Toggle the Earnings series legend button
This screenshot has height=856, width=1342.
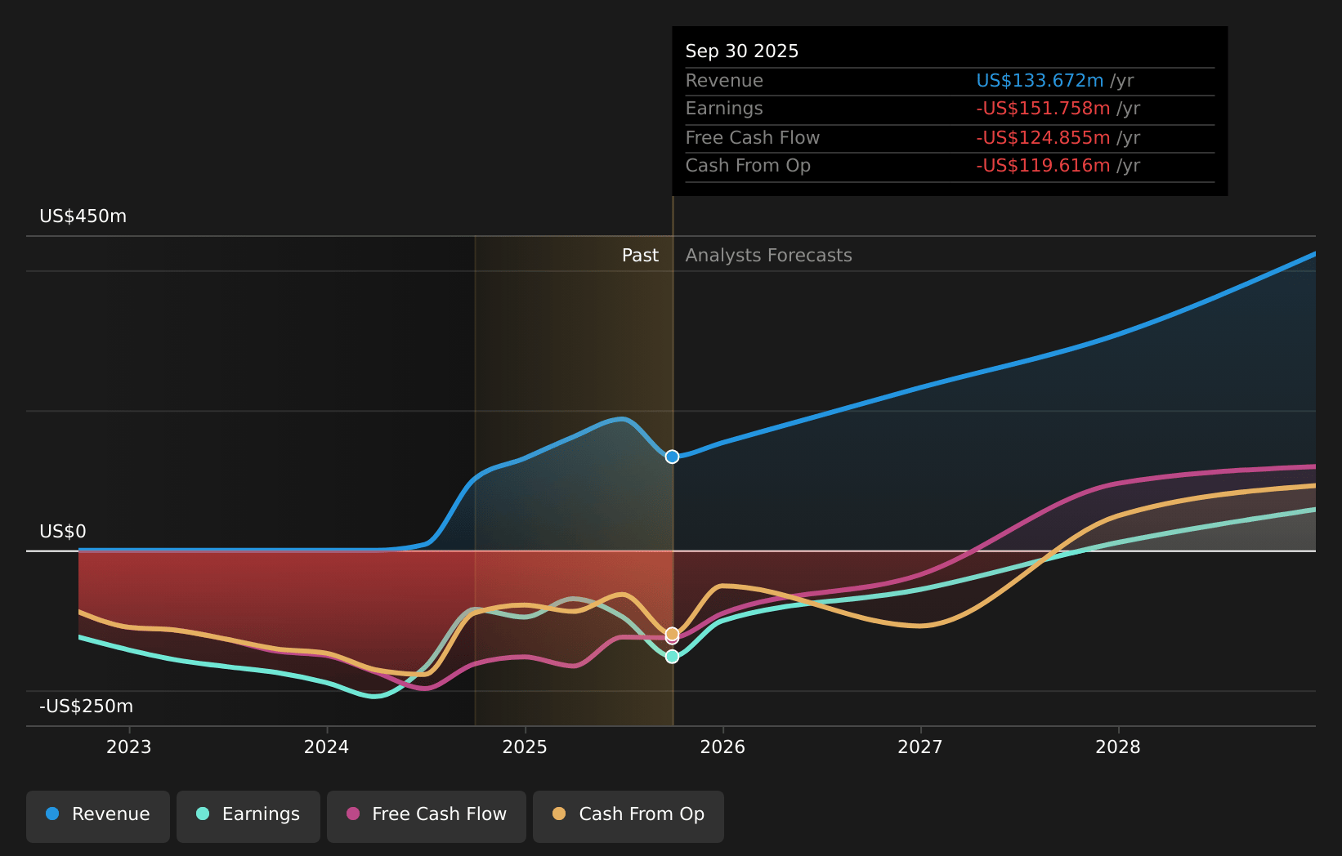pyautogui.click(x=248, y=815)
